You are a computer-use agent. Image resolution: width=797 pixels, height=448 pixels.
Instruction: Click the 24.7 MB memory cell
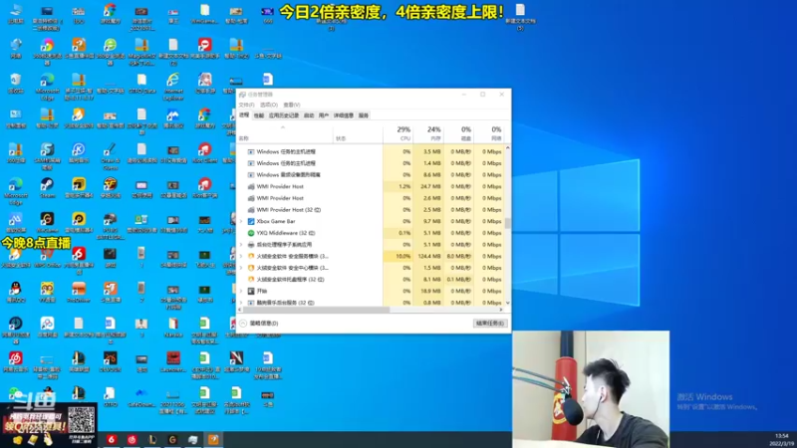coord(428,186)
